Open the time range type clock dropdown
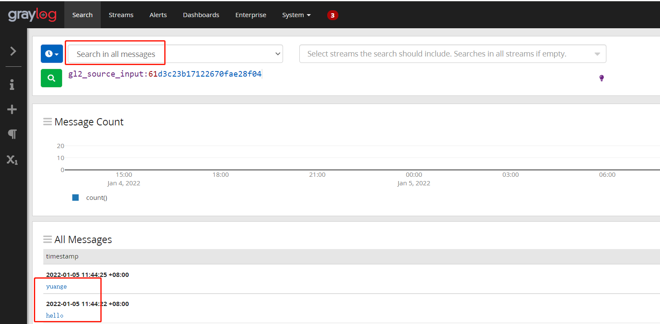Image resolution: width=660 pixels, height=324 pixels. pos(52,54)
